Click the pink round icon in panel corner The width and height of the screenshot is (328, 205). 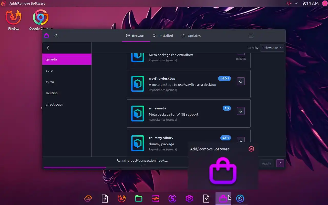pos(324,3)
